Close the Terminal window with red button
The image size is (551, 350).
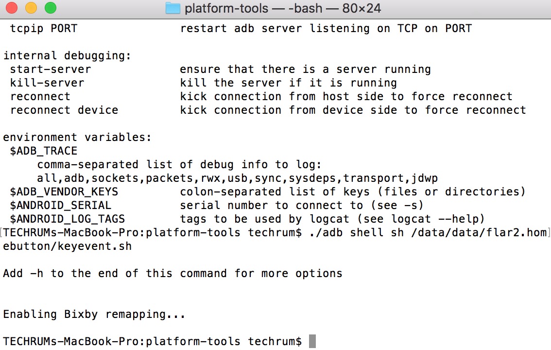coord(12,8)
